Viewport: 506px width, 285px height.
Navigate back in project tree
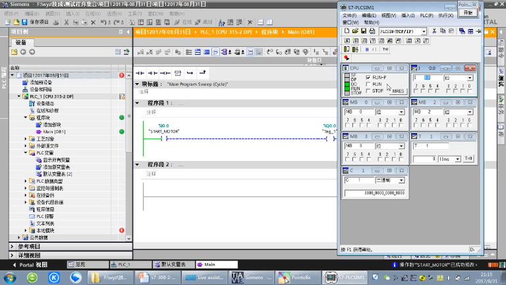[23, 51]
